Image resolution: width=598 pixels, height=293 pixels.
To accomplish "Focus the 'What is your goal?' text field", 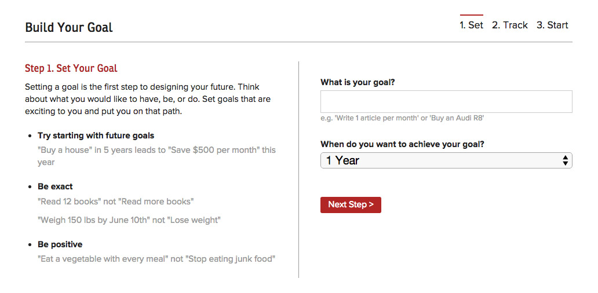I will tap(446, 101).
